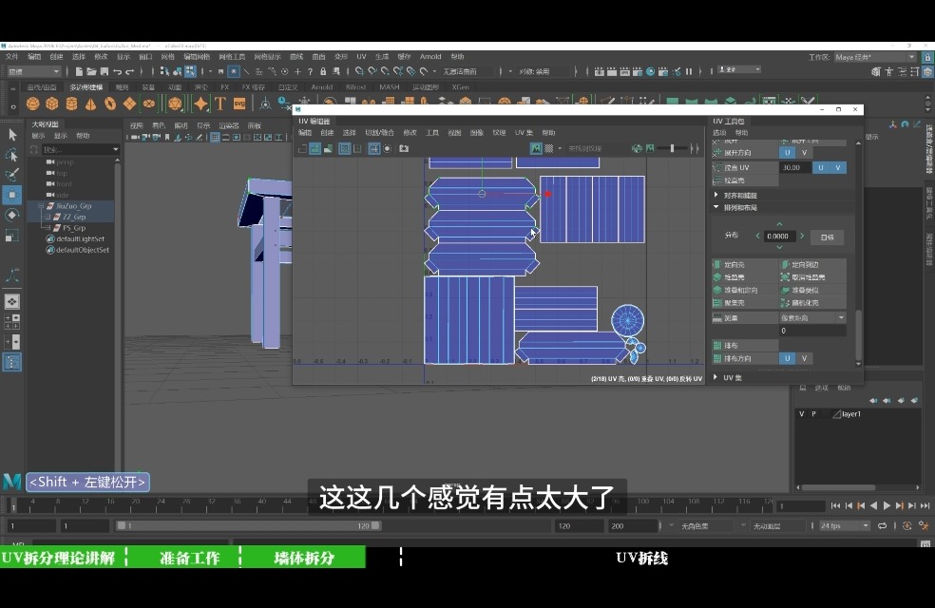Click the SVG import shelf icon
This screenshot has height=608, width=935.
(x=239, y=104)
